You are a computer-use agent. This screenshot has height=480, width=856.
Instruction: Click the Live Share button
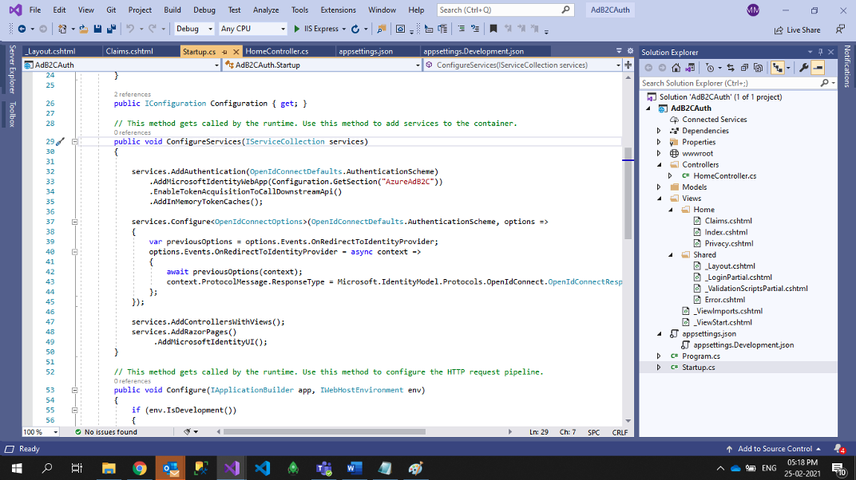click(797, 30)
